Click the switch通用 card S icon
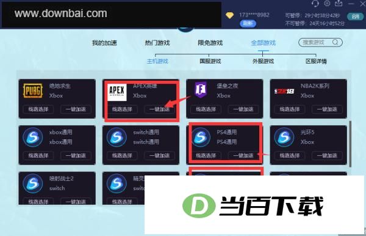The height and width of the screenshot is (236, 366). [x=117, y=138]
